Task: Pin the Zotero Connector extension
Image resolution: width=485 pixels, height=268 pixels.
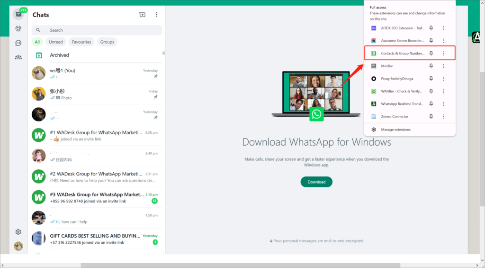Action: click(x=431, y=117)
